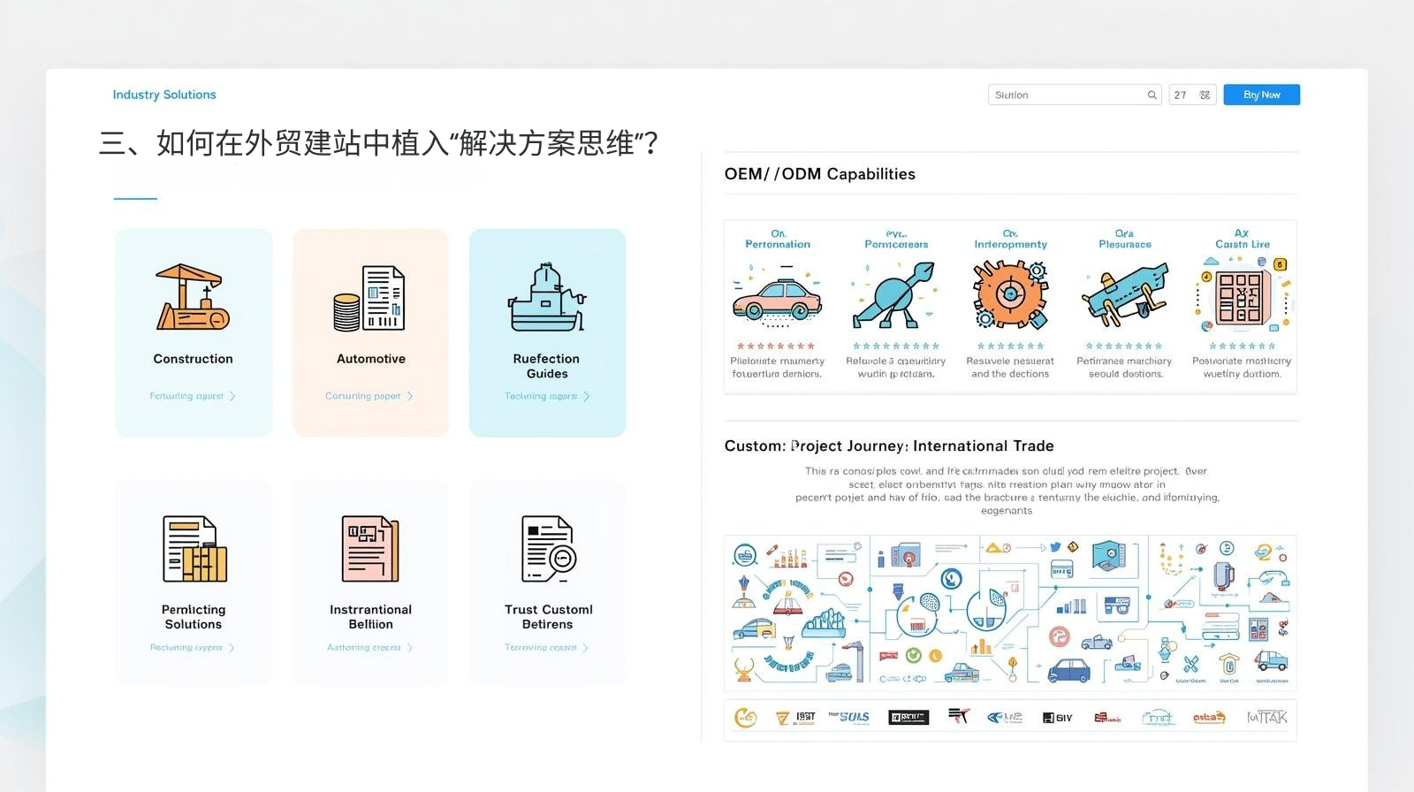Click the Plesurace column label
This screenshot has width=1414, height=792.
coord(1125,240)
